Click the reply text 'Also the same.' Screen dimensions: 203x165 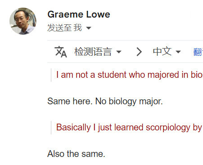point(76,154)
